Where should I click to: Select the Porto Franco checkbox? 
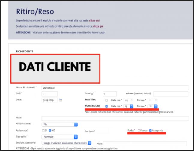coord(139,131)
